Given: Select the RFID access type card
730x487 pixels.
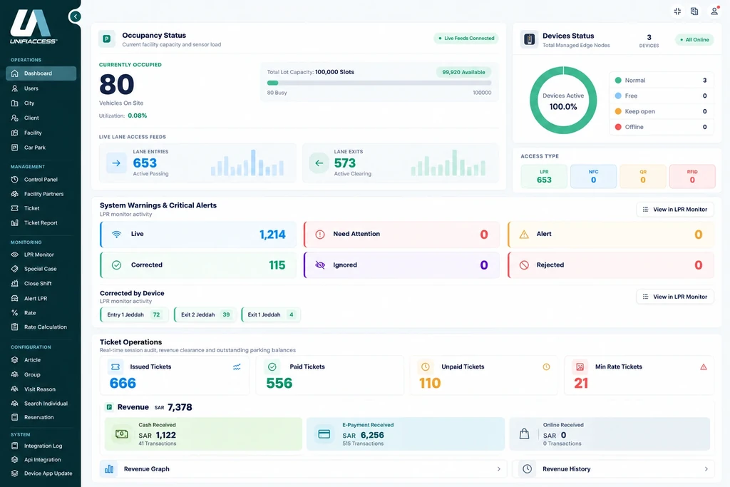Looking at the screenshot, I should pos(692,176).
